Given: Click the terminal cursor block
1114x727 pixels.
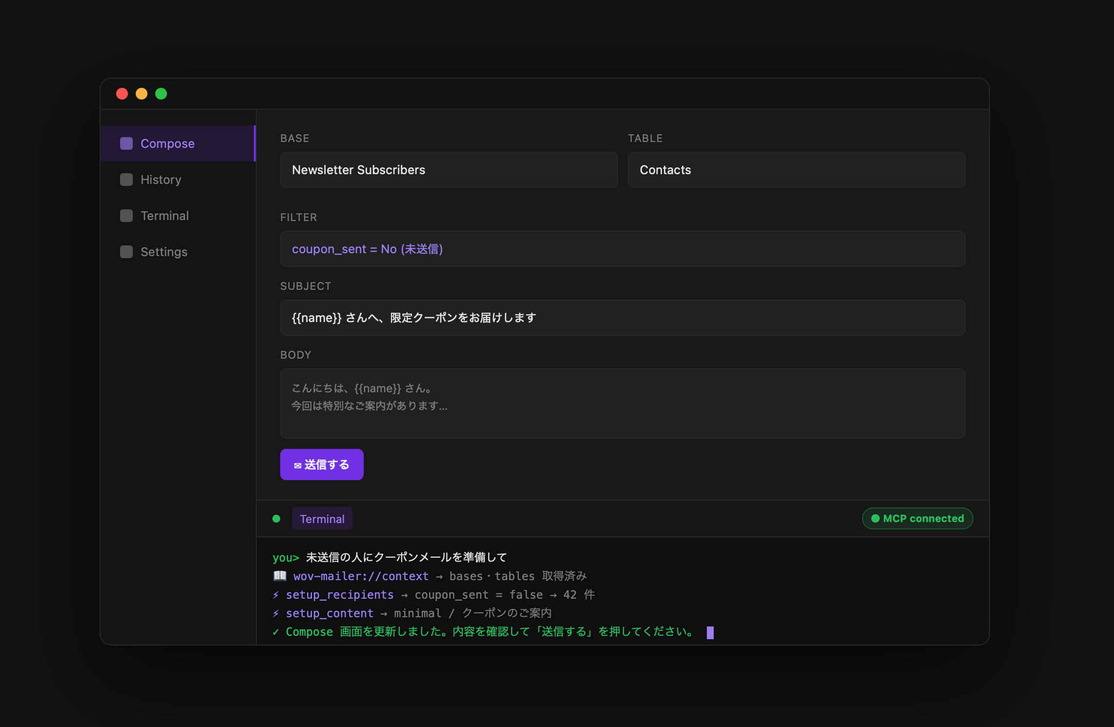Looking at the screenshot, I should pos(710,633).
